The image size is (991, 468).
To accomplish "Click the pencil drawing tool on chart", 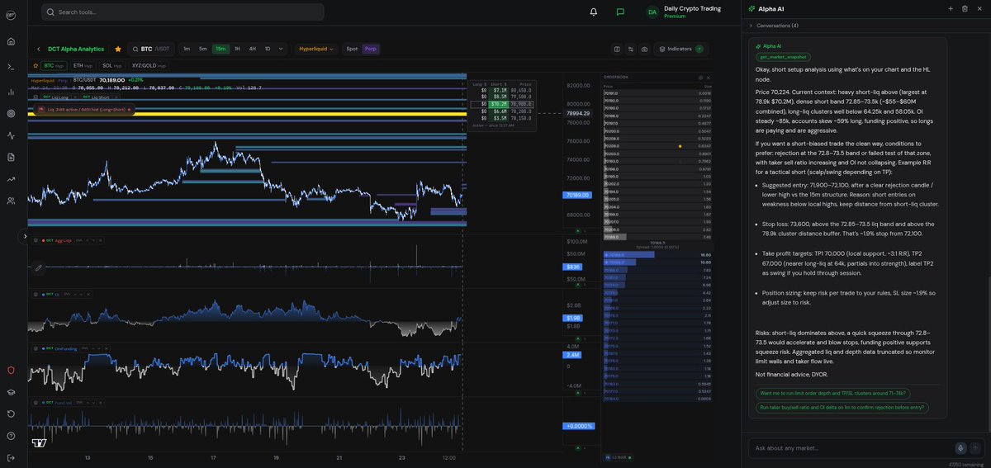I will tap(38, 267).
